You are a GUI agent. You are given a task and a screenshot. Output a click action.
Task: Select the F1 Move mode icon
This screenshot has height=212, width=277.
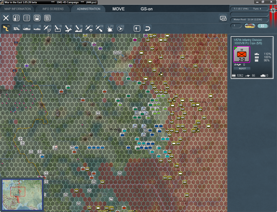[6, 28]
